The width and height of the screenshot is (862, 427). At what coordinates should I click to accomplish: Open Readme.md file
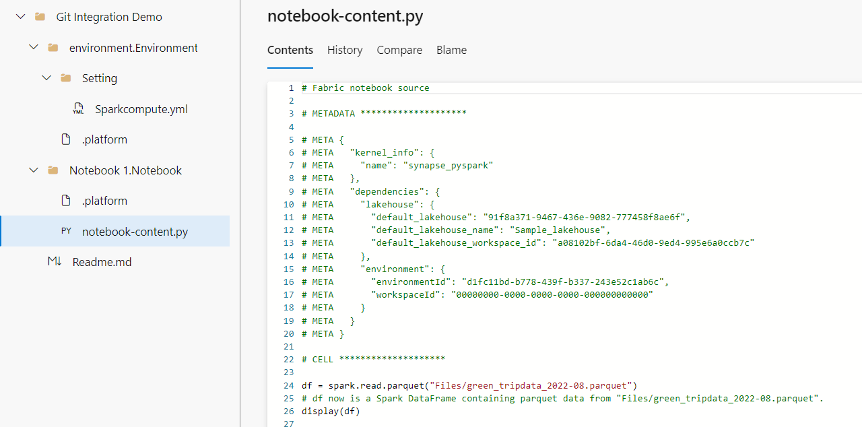(102, 262)
